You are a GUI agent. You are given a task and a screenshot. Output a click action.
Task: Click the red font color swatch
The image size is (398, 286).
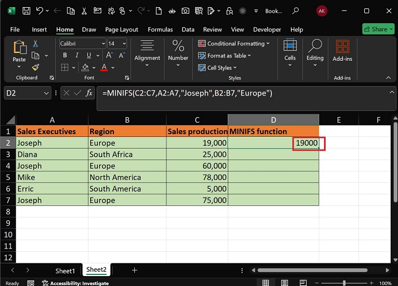coord(104,68)
